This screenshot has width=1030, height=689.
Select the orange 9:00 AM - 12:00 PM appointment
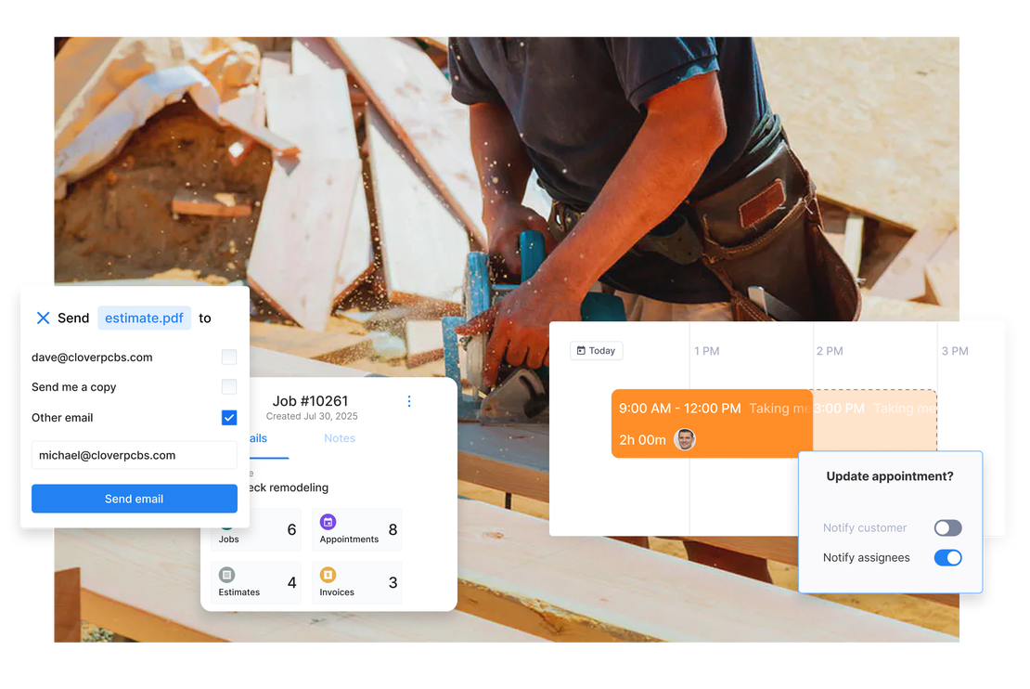pyautogui.click(x=711, y=422)
